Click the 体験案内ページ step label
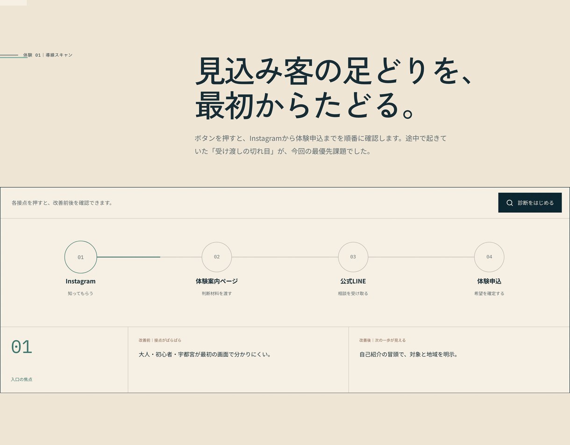The height and width of the screenshot is (445, 570). (x=217, y=281)
